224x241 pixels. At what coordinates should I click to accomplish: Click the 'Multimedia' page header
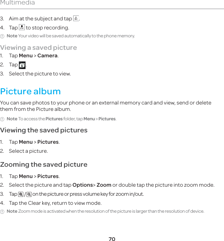coord(17,3)
